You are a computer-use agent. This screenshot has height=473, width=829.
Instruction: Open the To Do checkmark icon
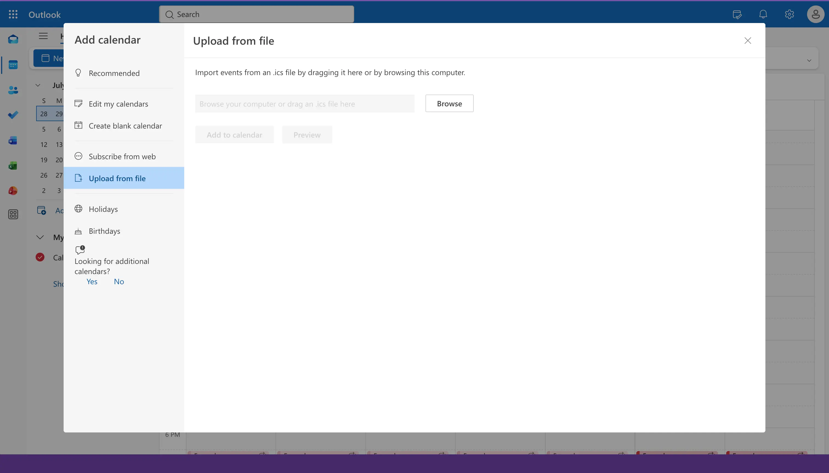pos(13,115)
